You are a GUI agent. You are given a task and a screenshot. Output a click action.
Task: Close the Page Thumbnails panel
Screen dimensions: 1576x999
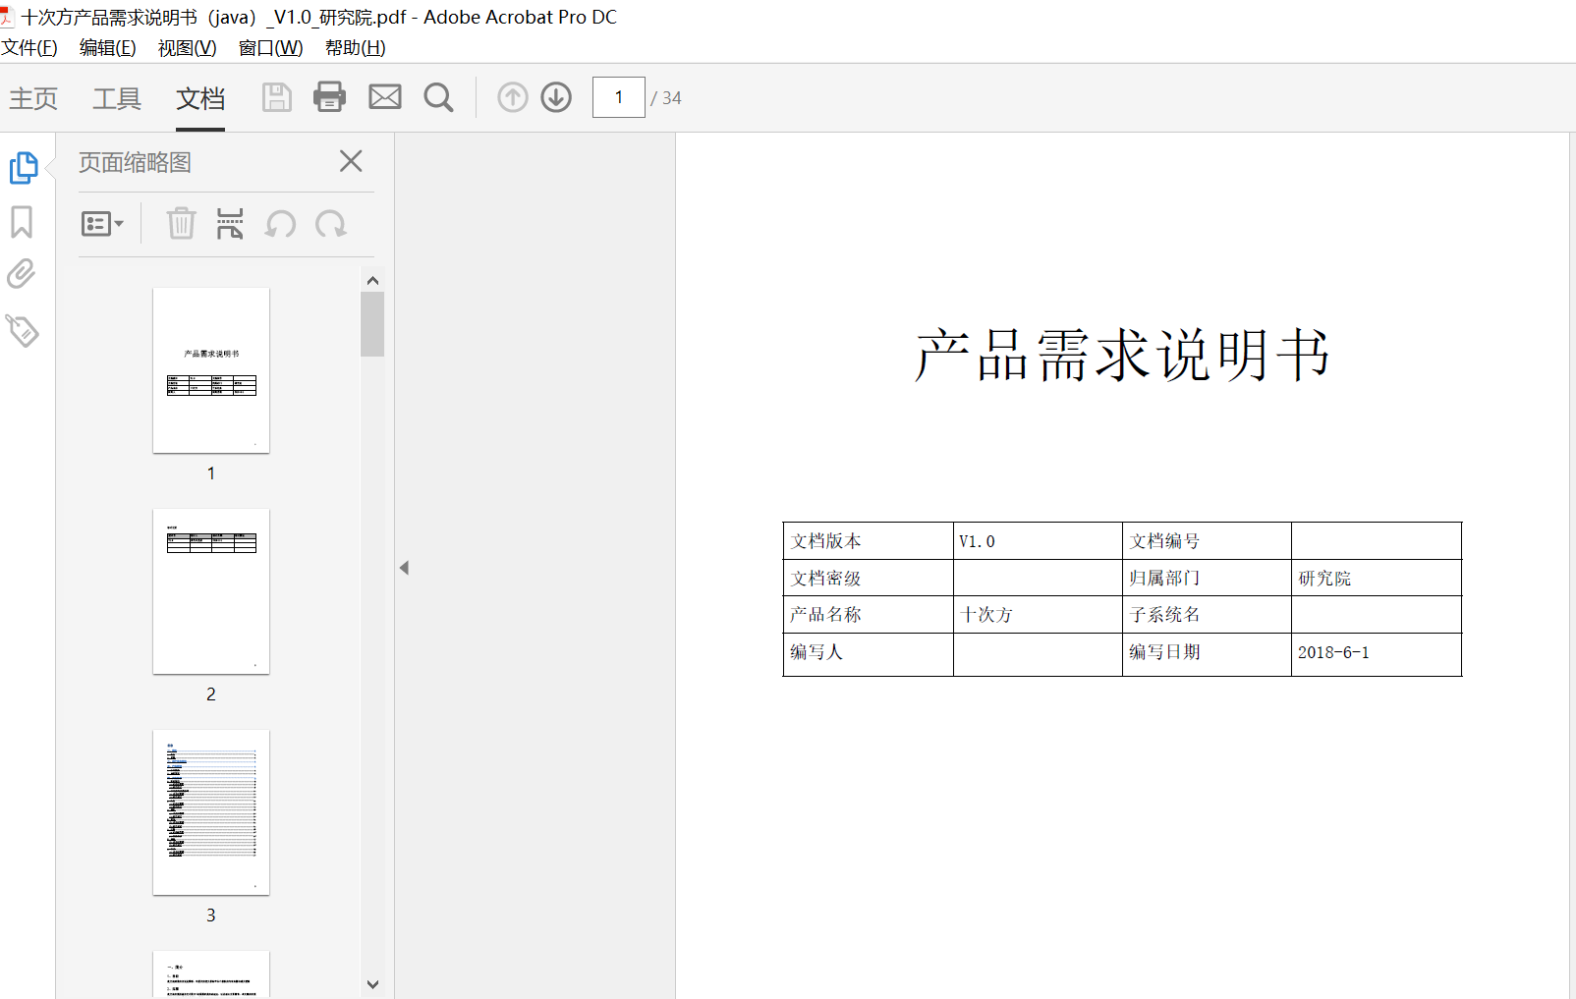[351, 161]
